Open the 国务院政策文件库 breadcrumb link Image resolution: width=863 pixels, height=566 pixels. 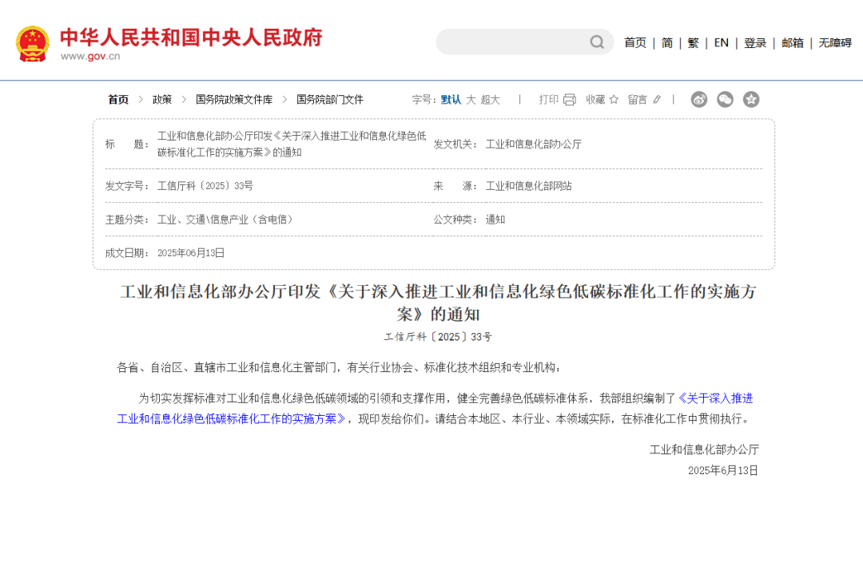coord(232,99)
